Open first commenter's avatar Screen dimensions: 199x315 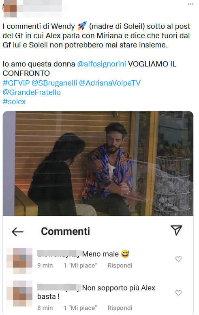(19, 261)
